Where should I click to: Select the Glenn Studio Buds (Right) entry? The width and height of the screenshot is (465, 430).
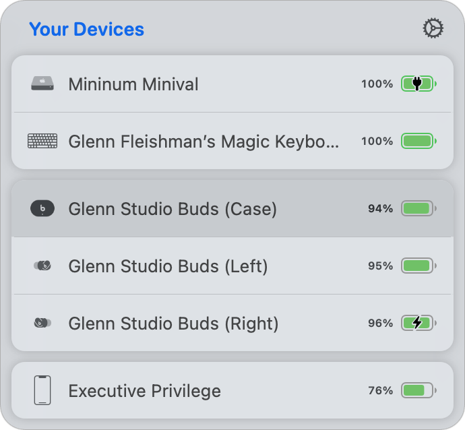232,323
